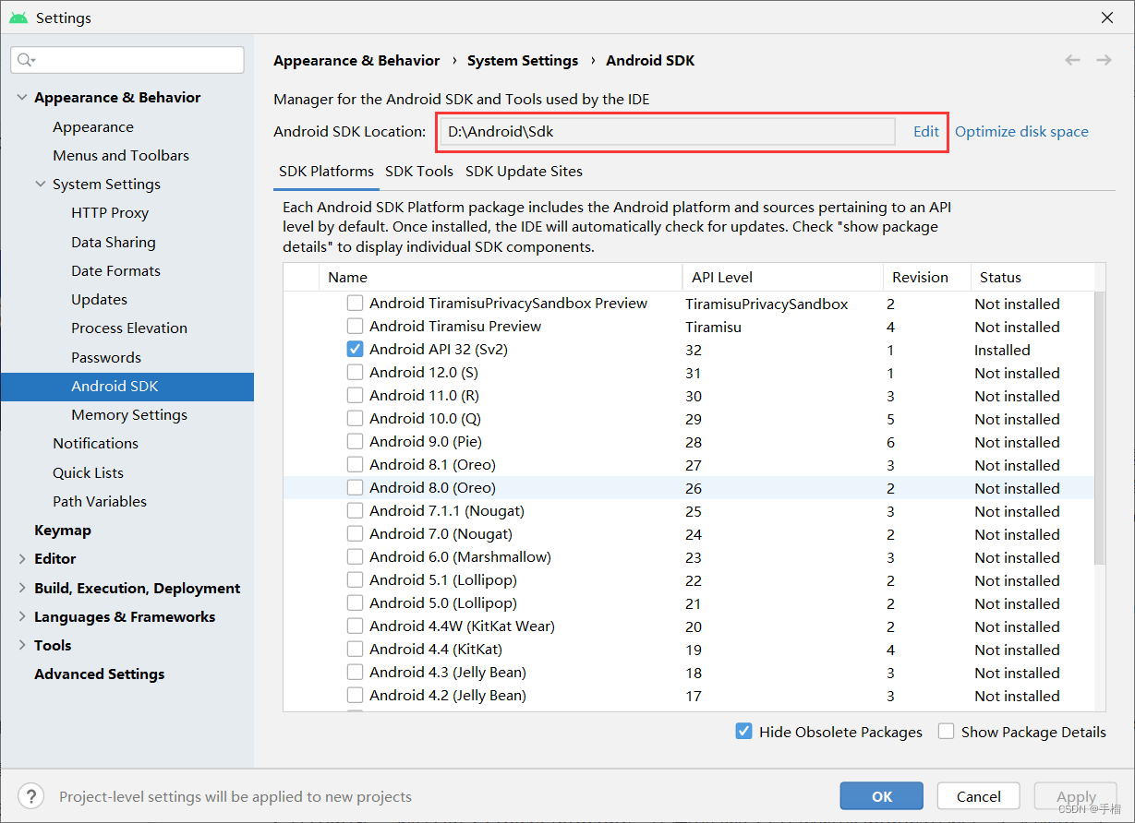Expand the Editor settings section

click(22, 559)
